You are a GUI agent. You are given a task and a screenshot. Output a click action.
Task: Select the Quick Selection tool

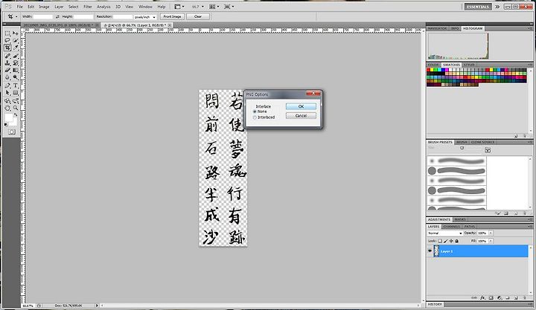click(x=16, y=40)
